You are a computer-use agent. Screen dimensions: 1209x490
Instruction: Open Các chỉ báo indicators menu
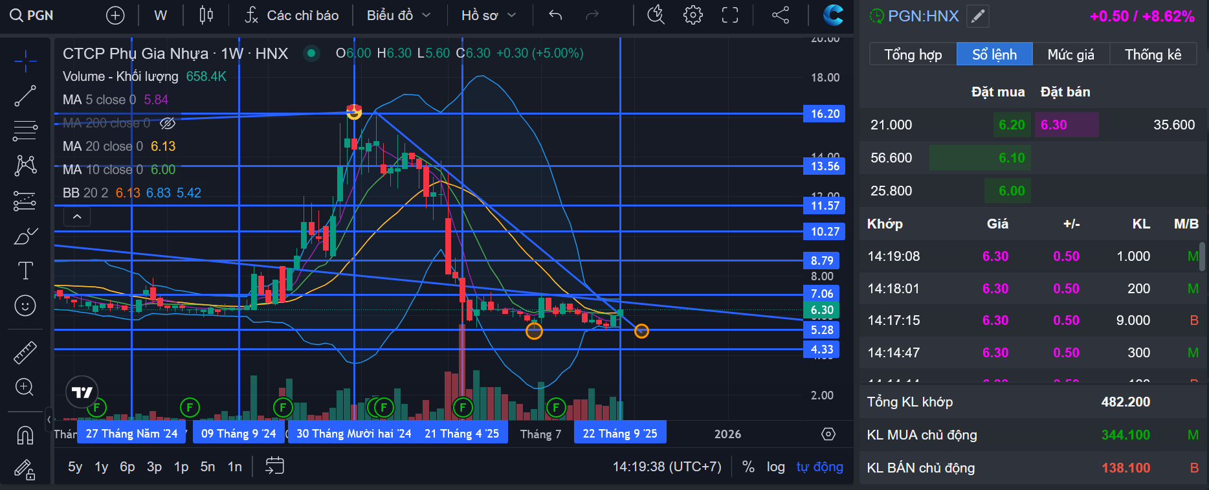[291, 15]
